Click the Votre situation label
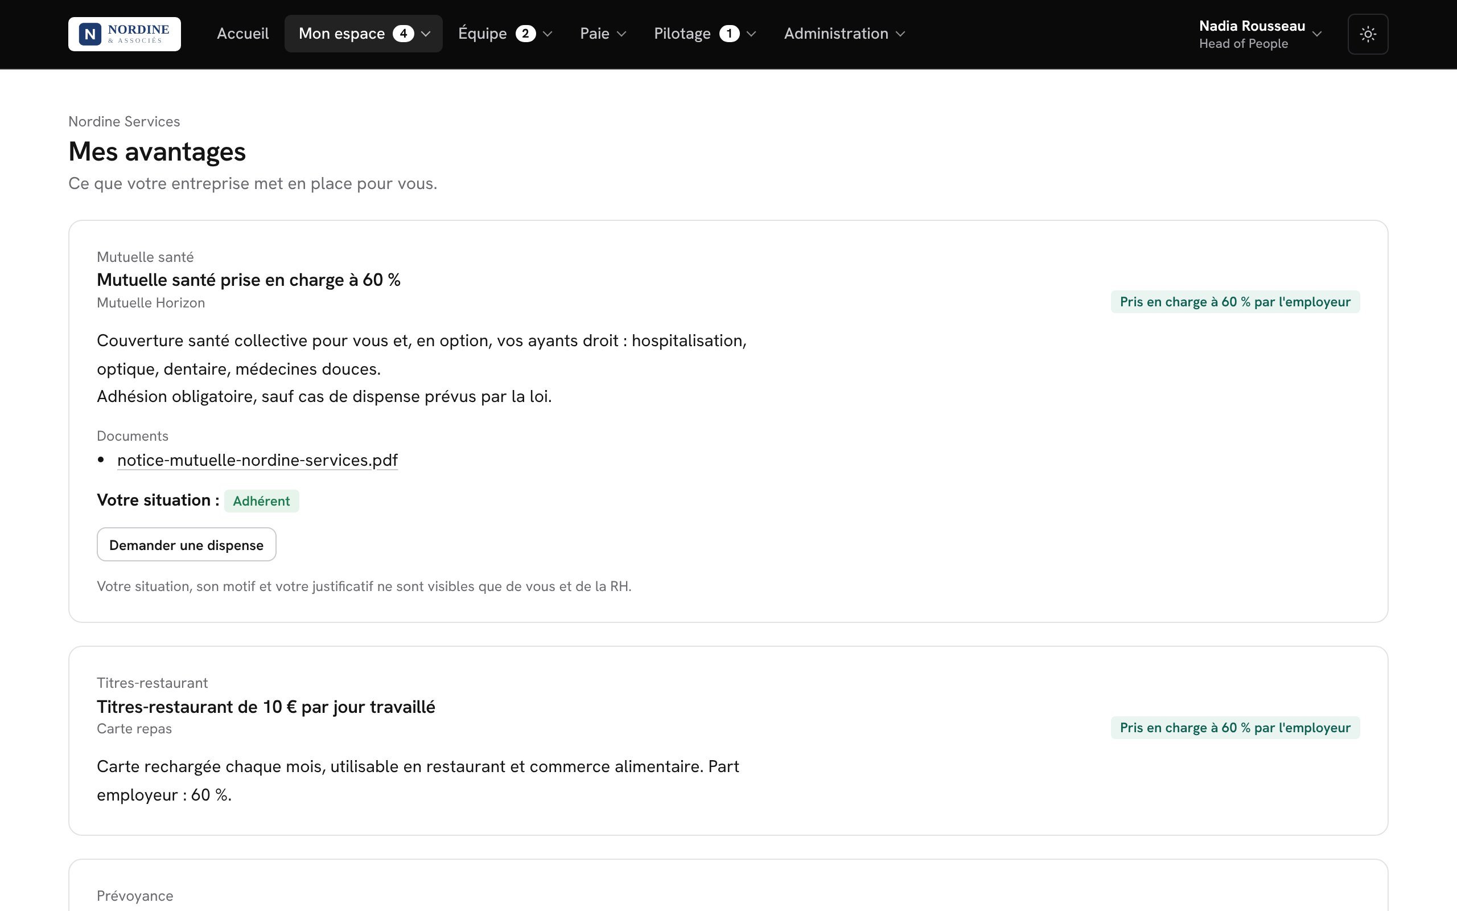 [x=158, y=500]
